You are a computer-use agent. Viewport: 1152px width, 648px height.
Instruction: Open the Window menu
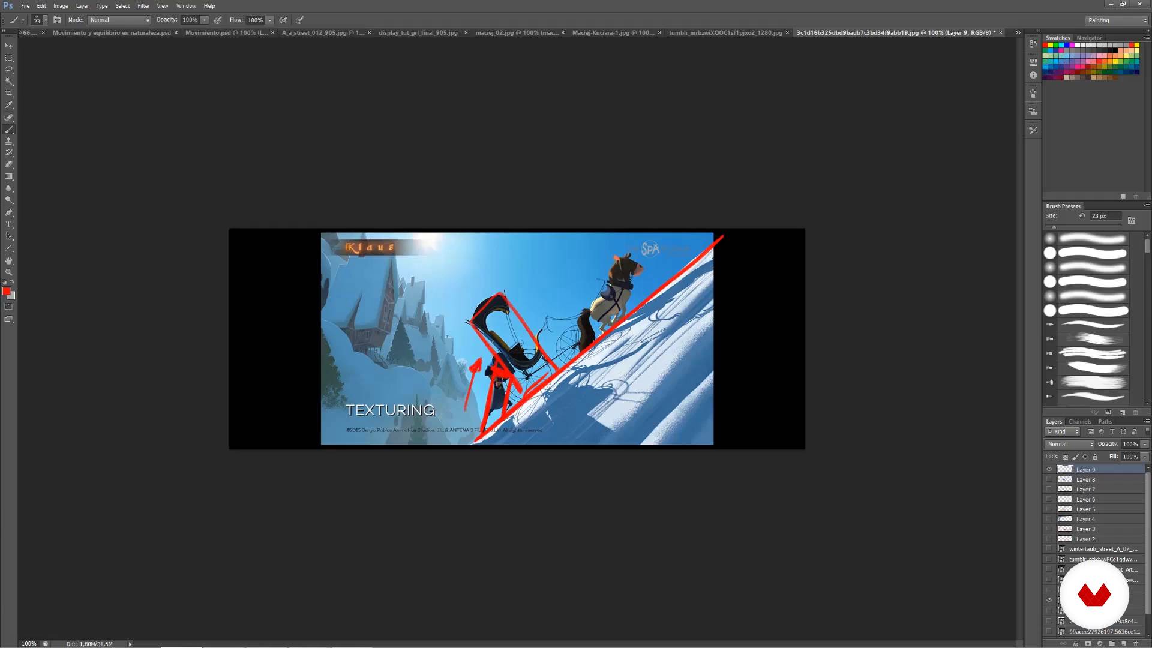[186, 6]
